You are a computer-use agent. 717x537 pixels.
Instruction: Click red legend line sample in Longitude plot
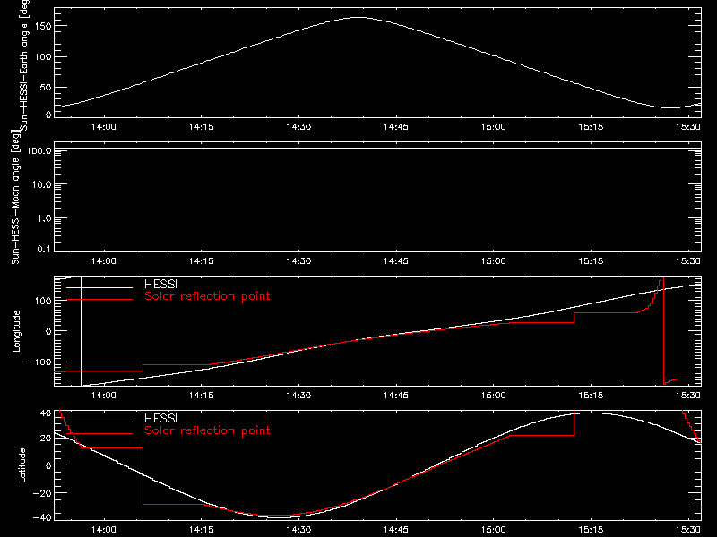99,300
